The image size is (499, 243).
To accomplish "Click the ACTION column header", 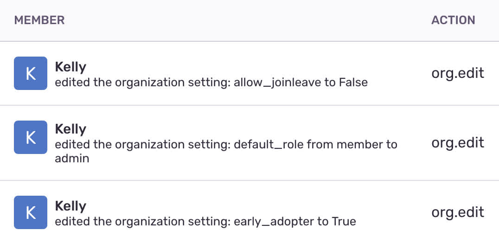I will pos(453,20).
